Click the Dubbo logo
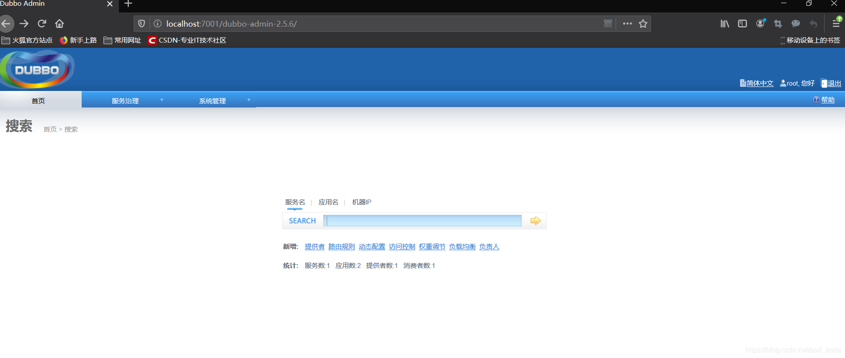Viewport: 845px width, 358px height. (37, 70)
